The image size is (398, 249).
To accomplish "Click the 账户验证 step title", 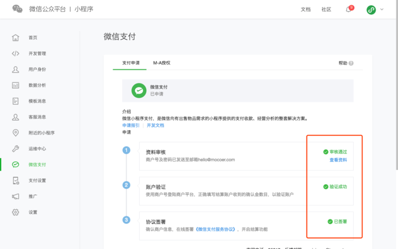I will 156,187.
